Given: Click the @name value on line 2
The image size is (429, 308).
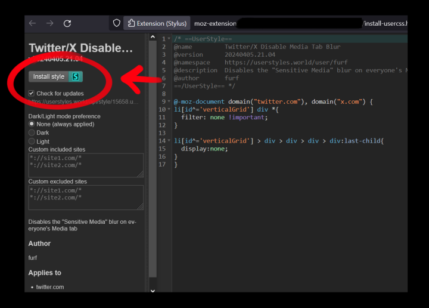Looking at the screenshot, I should [282, 47].
